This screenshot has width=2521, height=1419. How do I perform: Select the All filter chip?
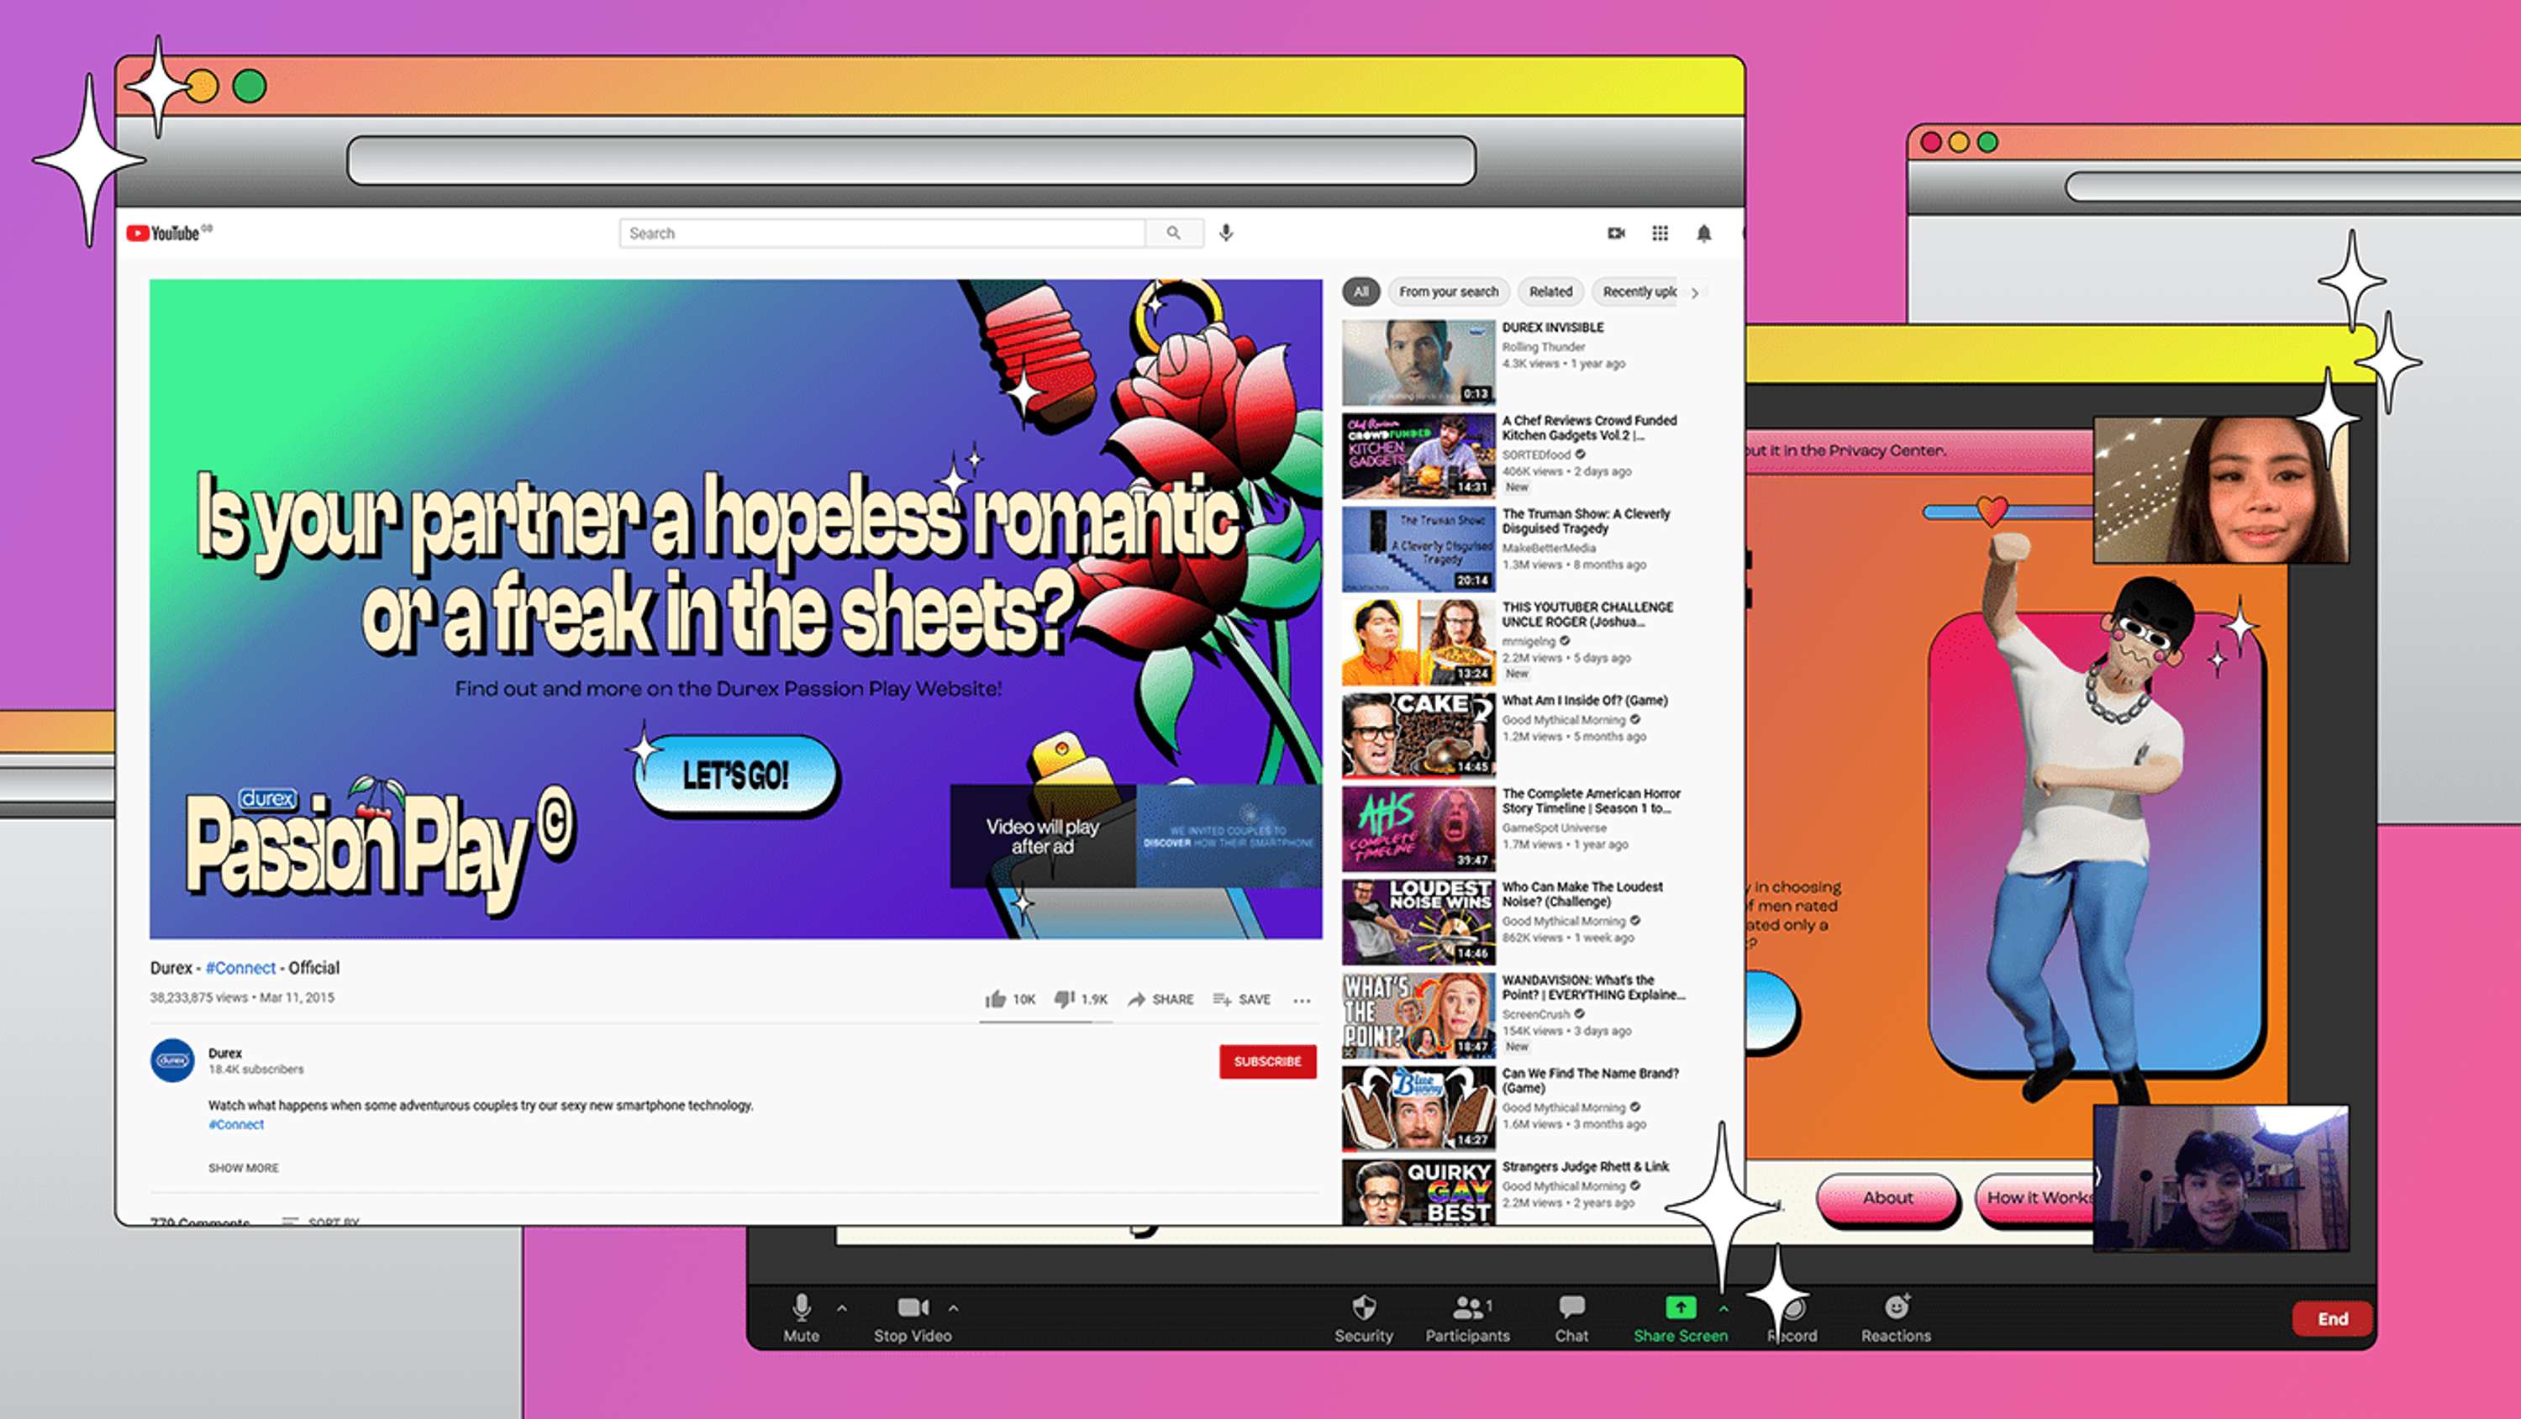pyautogui.click(x=1360, y=292)
